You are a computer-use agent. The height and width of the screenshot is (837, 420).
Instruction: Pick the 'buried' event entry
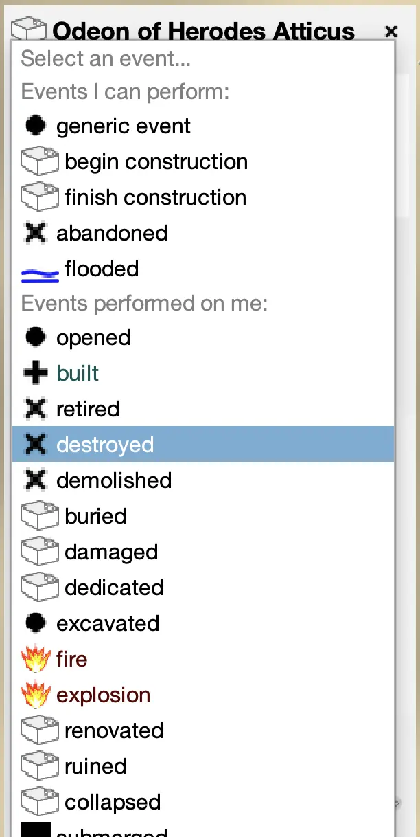(95, 517)
